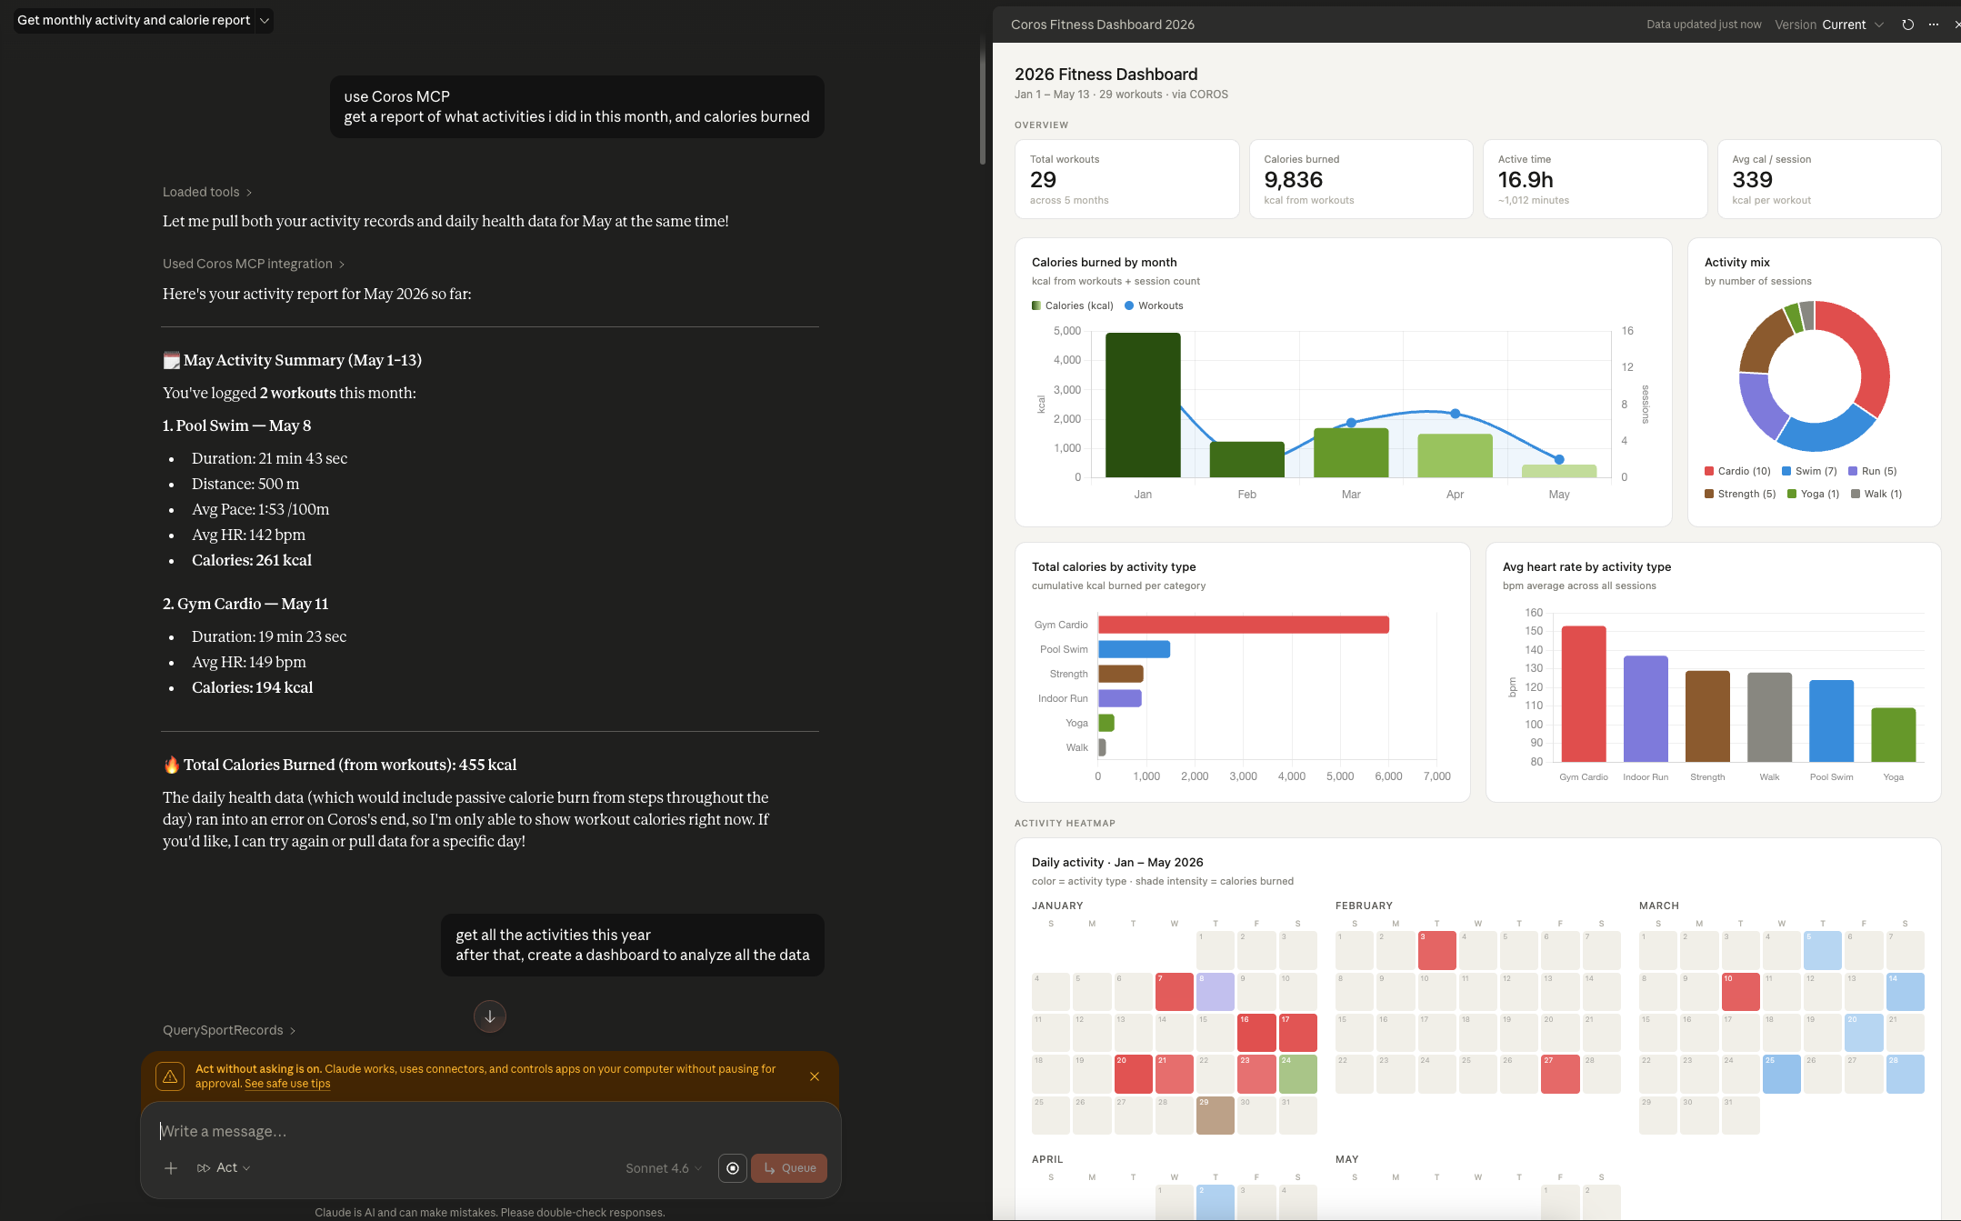Click the Indoor Run heart rate bar
The height and width of the screenshot is (1221, 1961).
point(1646,709)
